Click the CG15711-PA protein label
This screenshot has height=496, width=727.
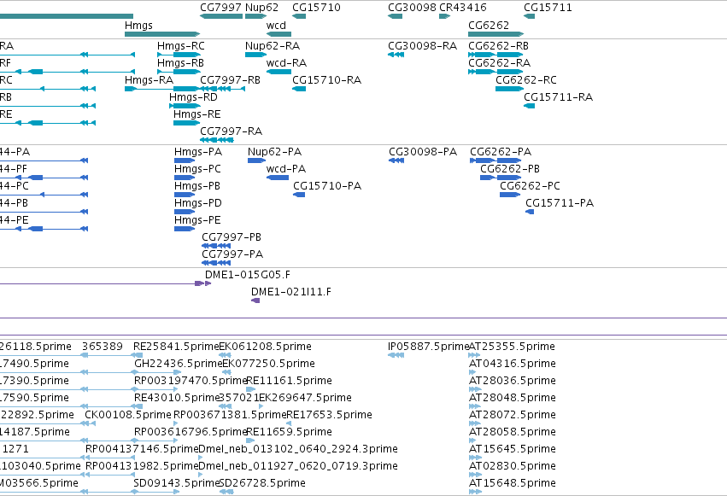click(560, 203)
